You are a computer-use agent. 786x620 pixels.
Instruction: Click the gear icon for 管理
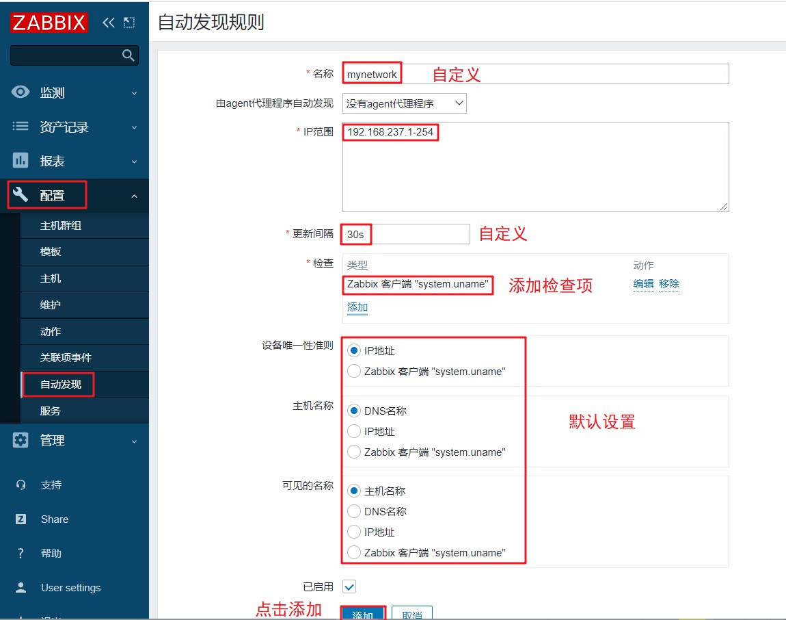pyautogui.click(x=21, y=440)
